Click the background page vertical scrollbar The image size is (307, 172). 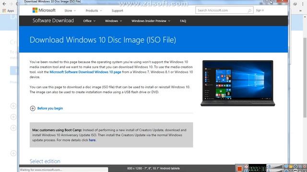tap(305, 78)
